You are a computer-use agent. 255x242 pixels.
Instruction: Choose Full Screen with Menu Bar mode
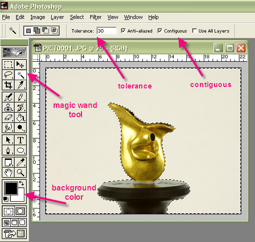tap(14, 223)
